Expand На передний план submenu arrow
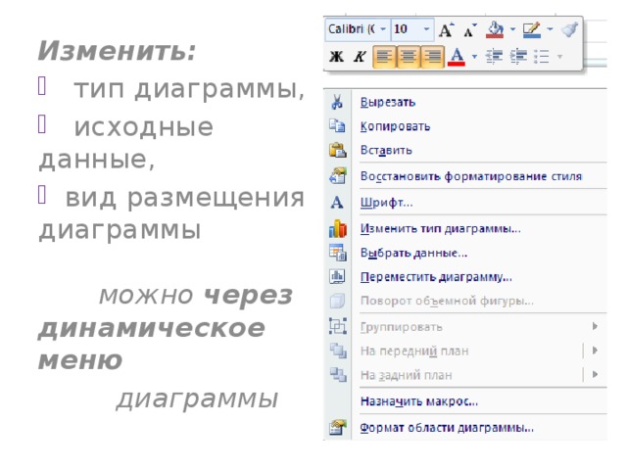This screenshot has height=470, width=627. click(x=595, y=351)
